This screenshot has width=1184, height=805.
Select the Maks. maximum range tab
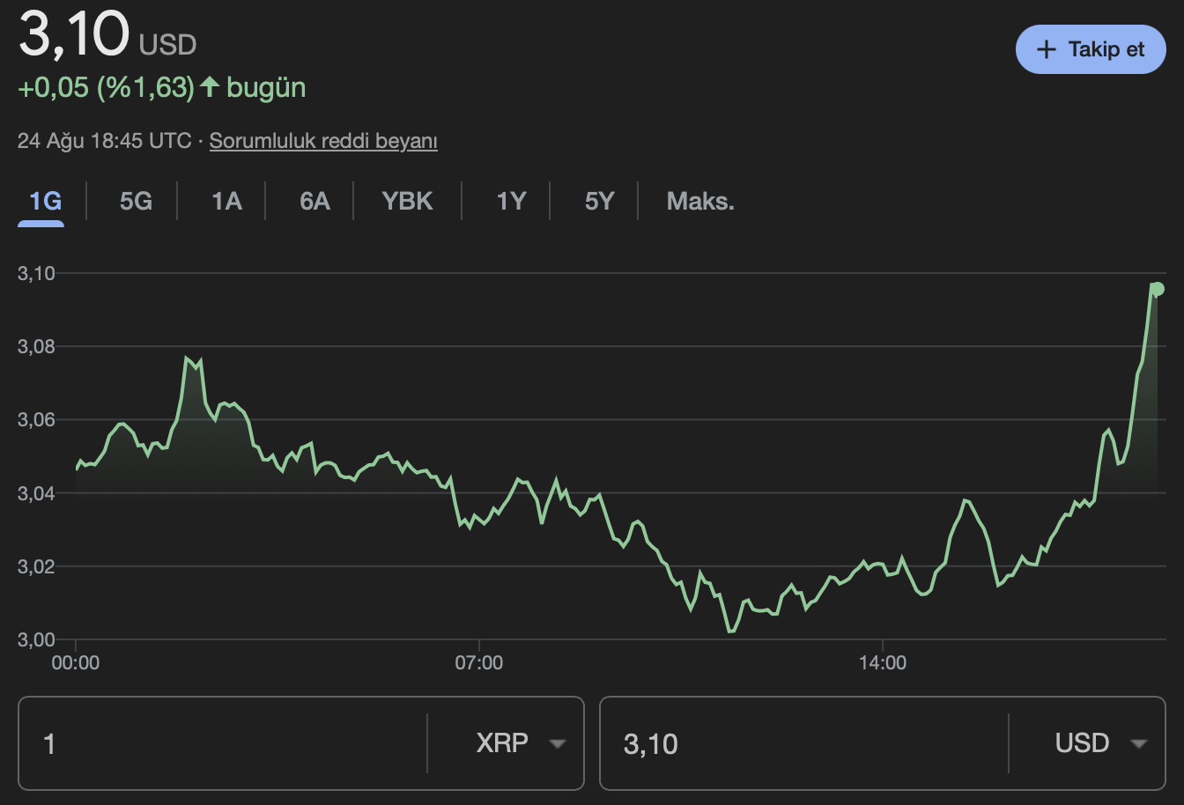(x=700, y=201)
